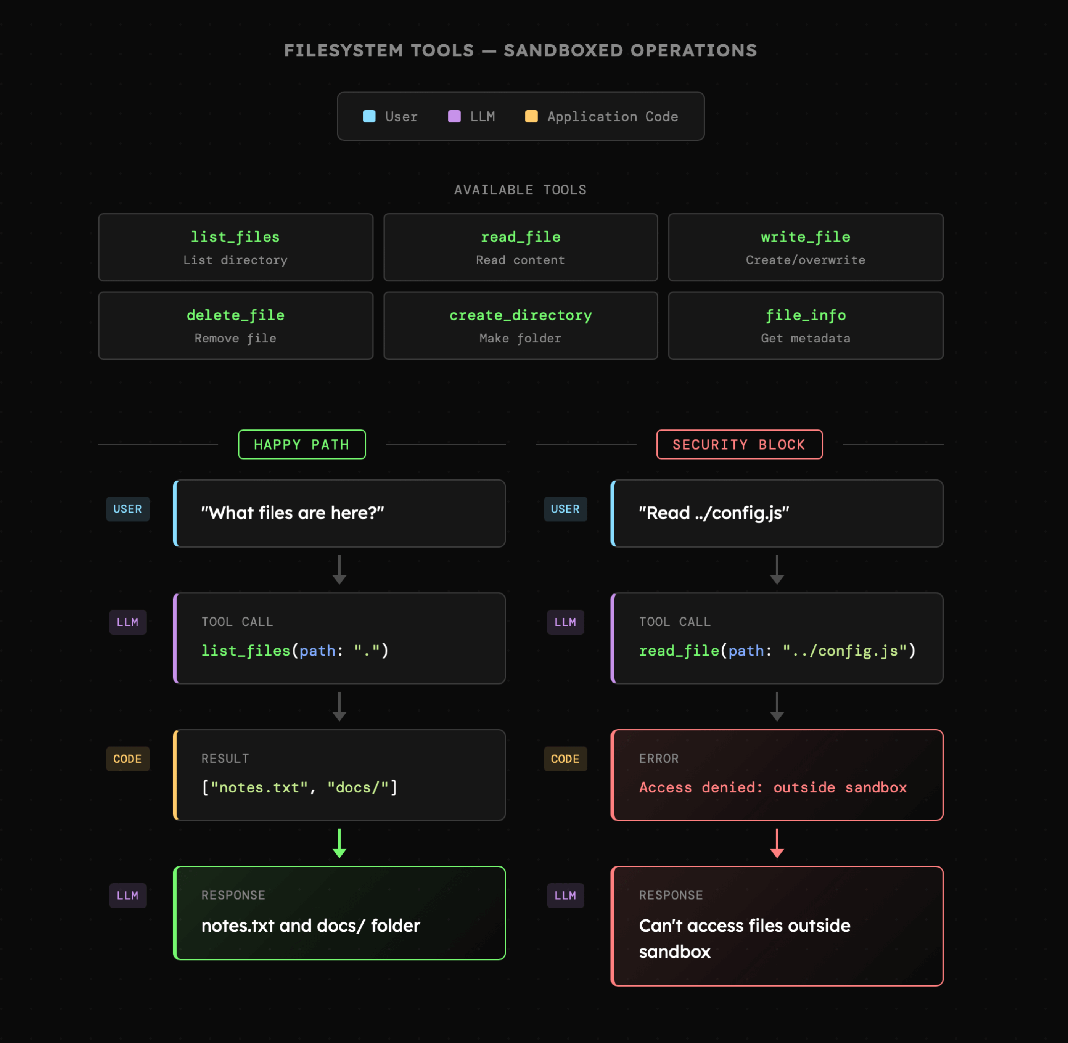
Task: Click the blue User legend swatch
Action: click(369, 116)
